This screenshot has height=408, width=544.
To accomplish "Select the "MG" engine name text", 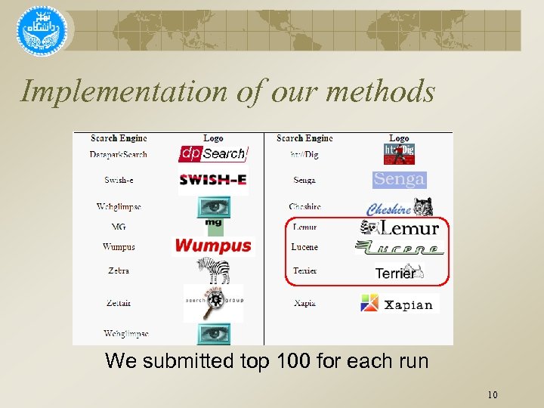I will (x=119, y=227).
